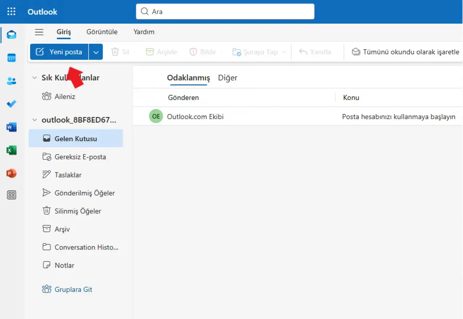Launch Excel from the app rail
463x319 pixels.
tap(12, 150)
